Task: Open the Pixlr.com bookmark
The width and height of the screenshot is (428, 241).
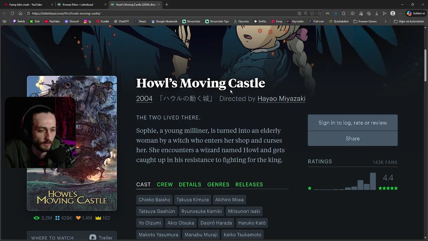Action: pos(316,21)
